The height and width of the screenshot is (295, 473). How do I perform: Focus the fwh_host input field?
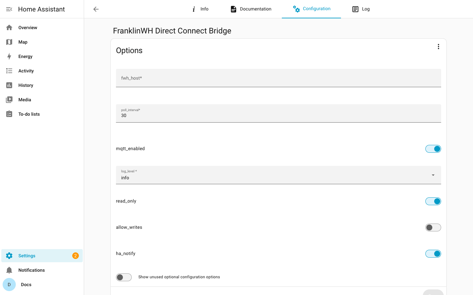click(279, 78)
